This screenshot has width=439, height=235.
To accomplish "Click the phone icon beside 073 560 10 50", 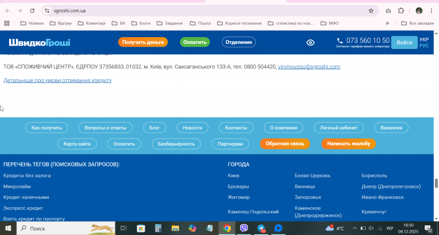I will tap(340, 40).
